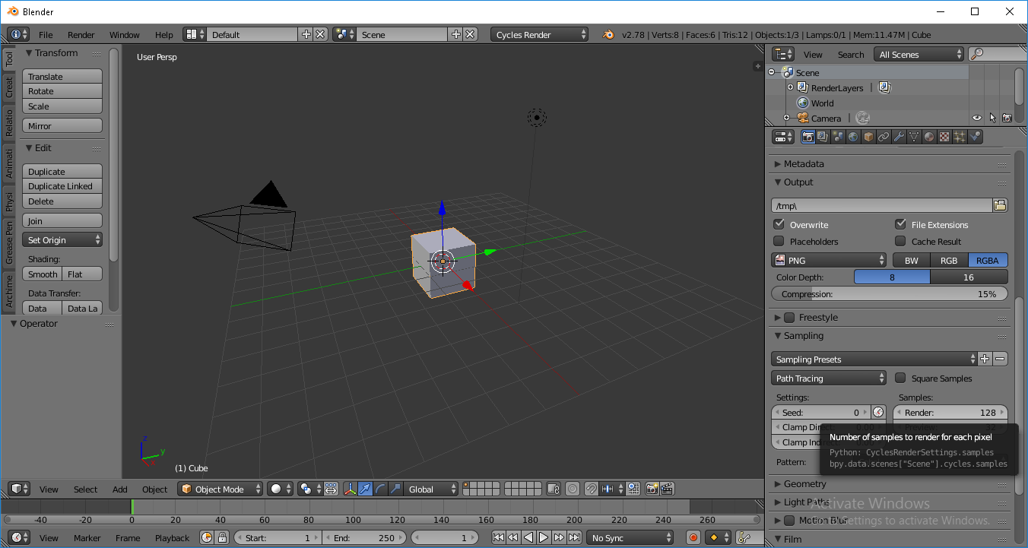This screenshot has width=1028, height=548.
Task: Click the outliner search magnifier field
Action: pos(998,54)
